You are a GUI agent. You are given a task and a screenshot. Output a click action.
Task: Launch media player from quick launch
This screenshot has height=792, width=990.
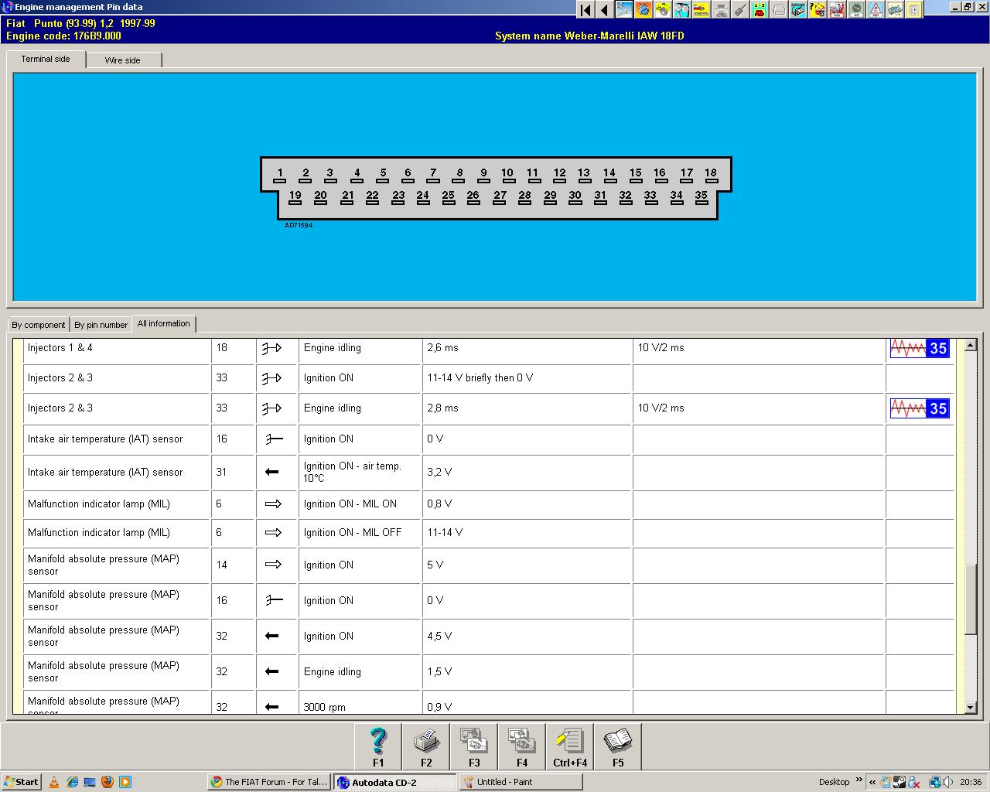tap(125, 782)
